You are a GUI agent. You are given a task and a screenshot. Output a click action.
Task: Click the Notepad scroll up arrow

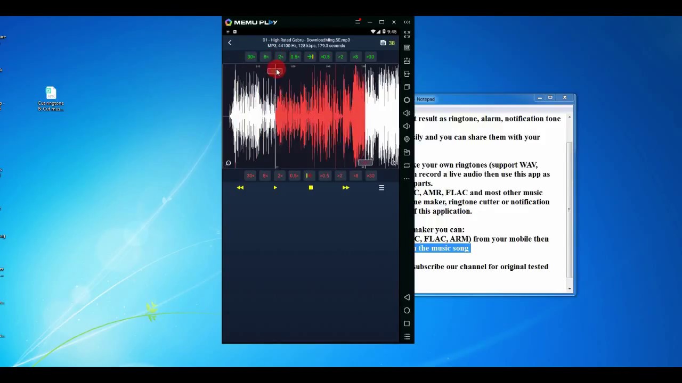pyautogui.click(x=570, y=117)
